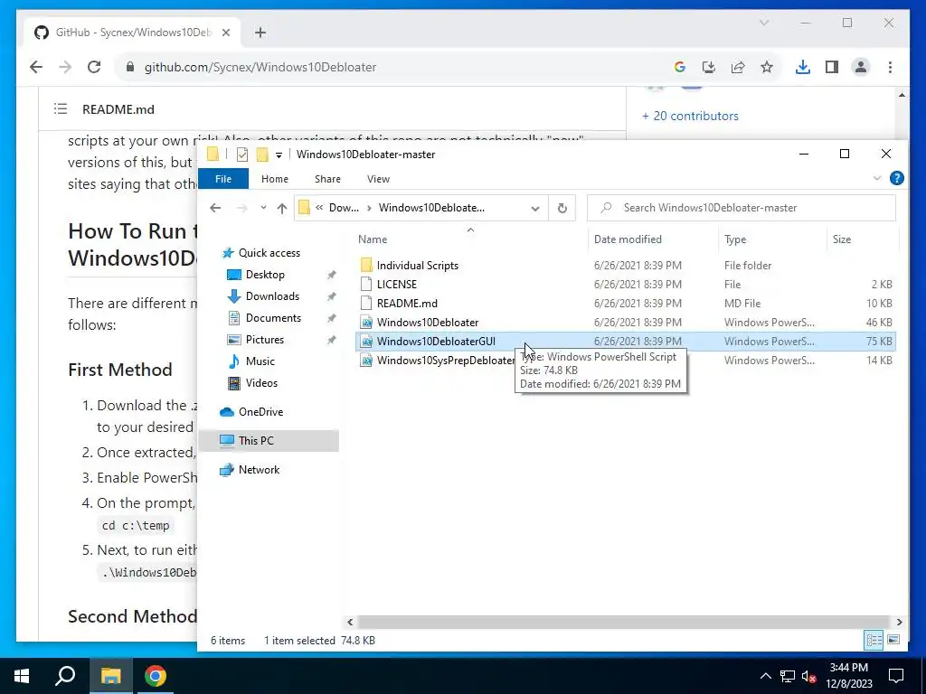Bookmark this page with the star icon
Viewport: 926px width, 694px height.
pyautogui.click(x=767, y=67)
